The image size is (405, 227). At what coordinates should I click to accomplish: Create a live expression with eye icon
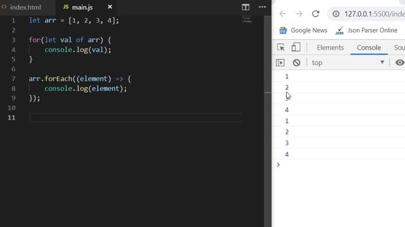[399, 62]
